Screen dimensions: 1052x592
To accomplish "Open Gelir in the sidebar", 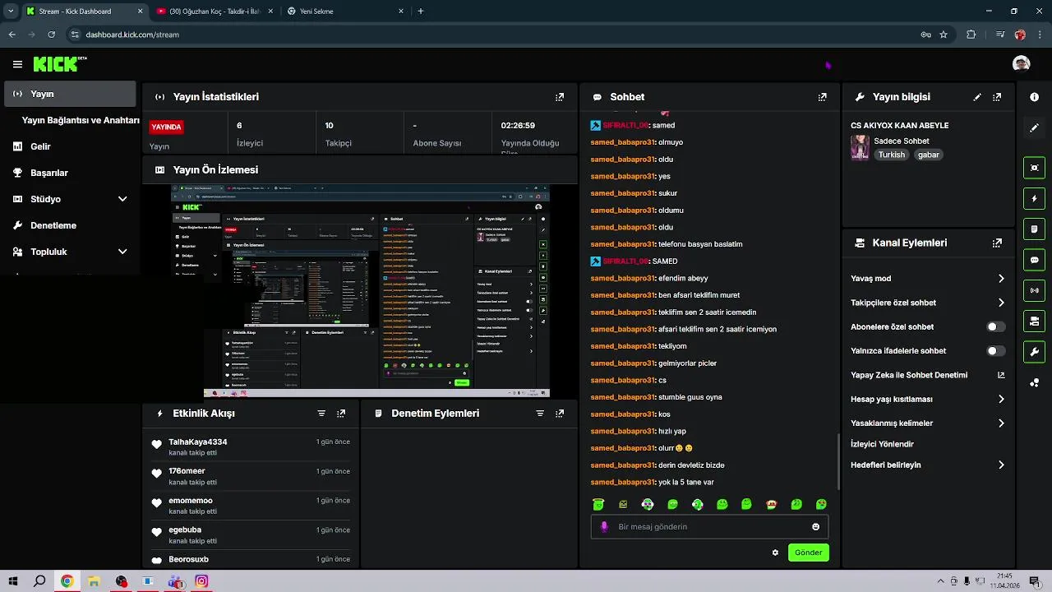I will pos(70,146).
